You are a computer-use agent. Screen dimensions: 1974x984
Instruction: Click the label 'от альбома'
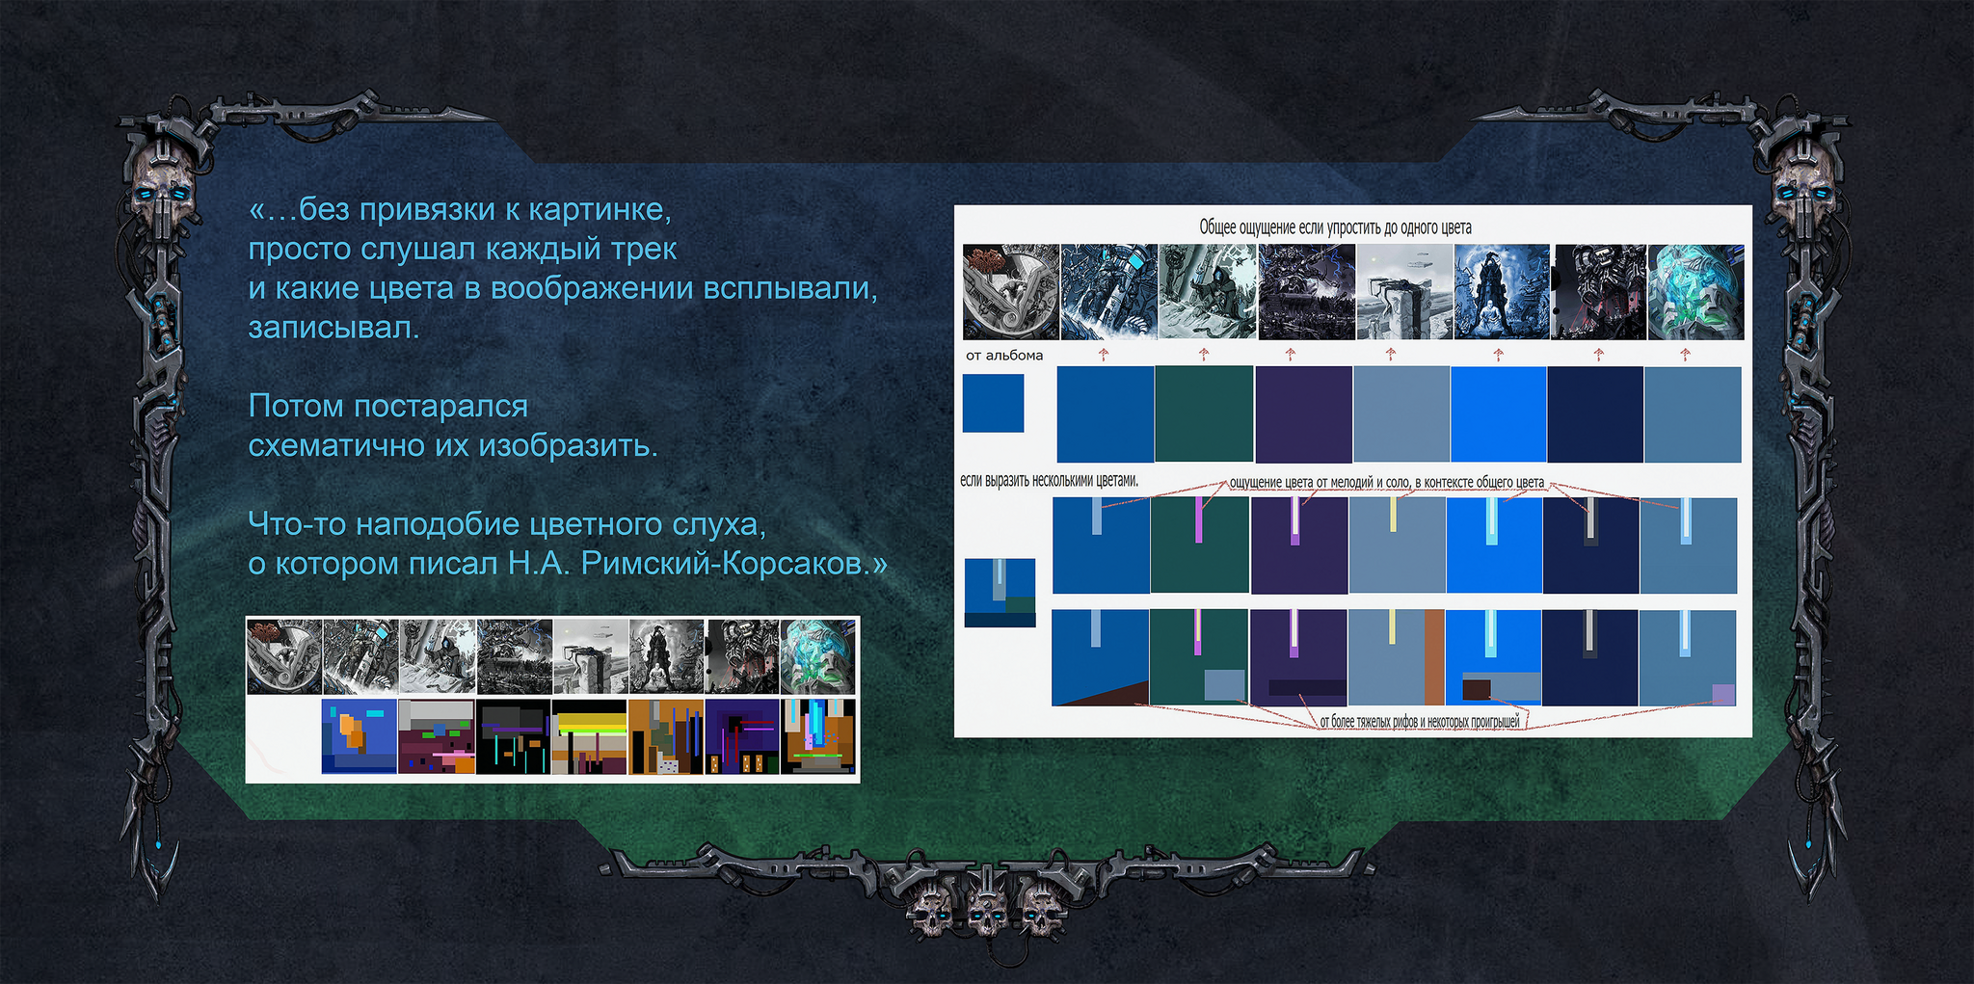1004,355
